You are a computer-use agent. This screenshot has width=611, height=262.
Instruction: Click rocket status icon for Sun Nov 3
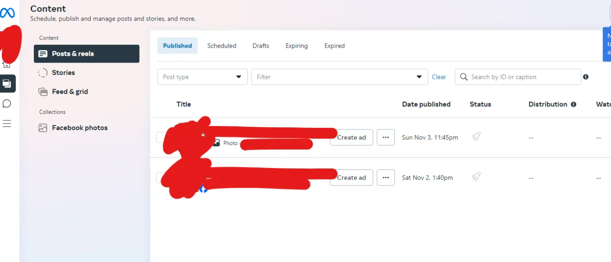coord(476,136)
